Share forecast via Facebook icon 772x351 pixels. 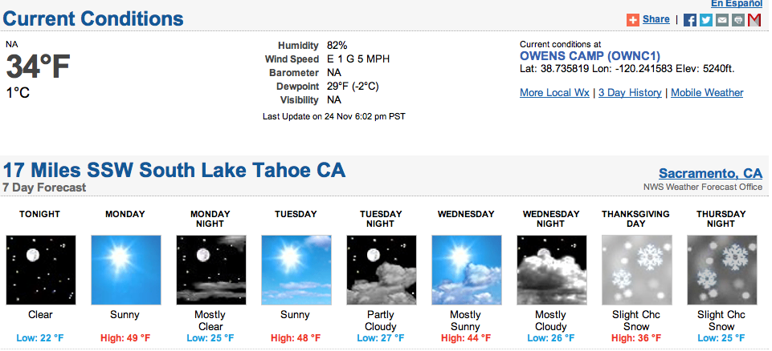pos(690,20)
